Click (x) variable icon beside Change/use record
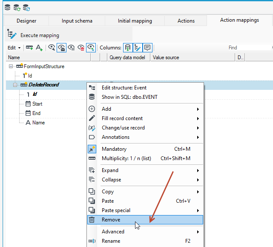This screenshot has width=273, height=247. point(92,128)
